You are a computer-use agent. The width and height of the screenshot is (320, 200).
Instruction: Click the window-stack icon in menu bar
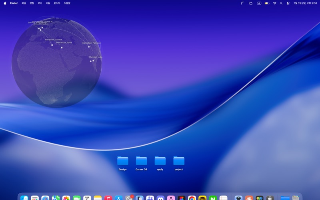[x=251, y=3]
